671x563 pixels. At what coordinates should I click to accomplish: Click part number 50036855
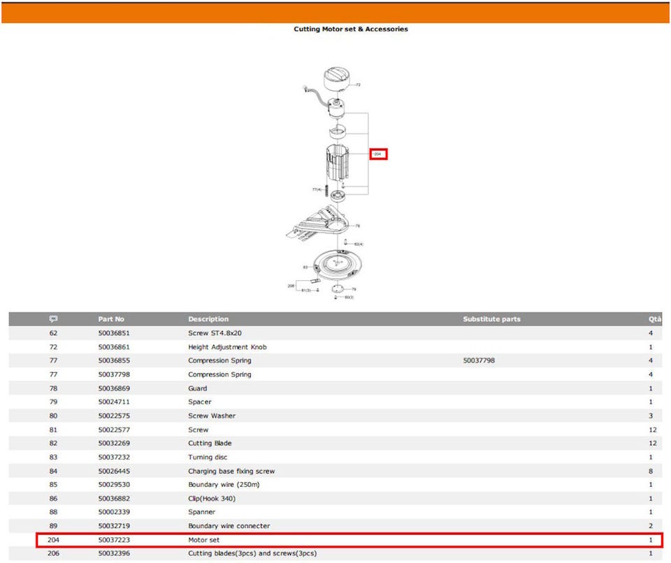pyautogui.click(x=114, y=360)
